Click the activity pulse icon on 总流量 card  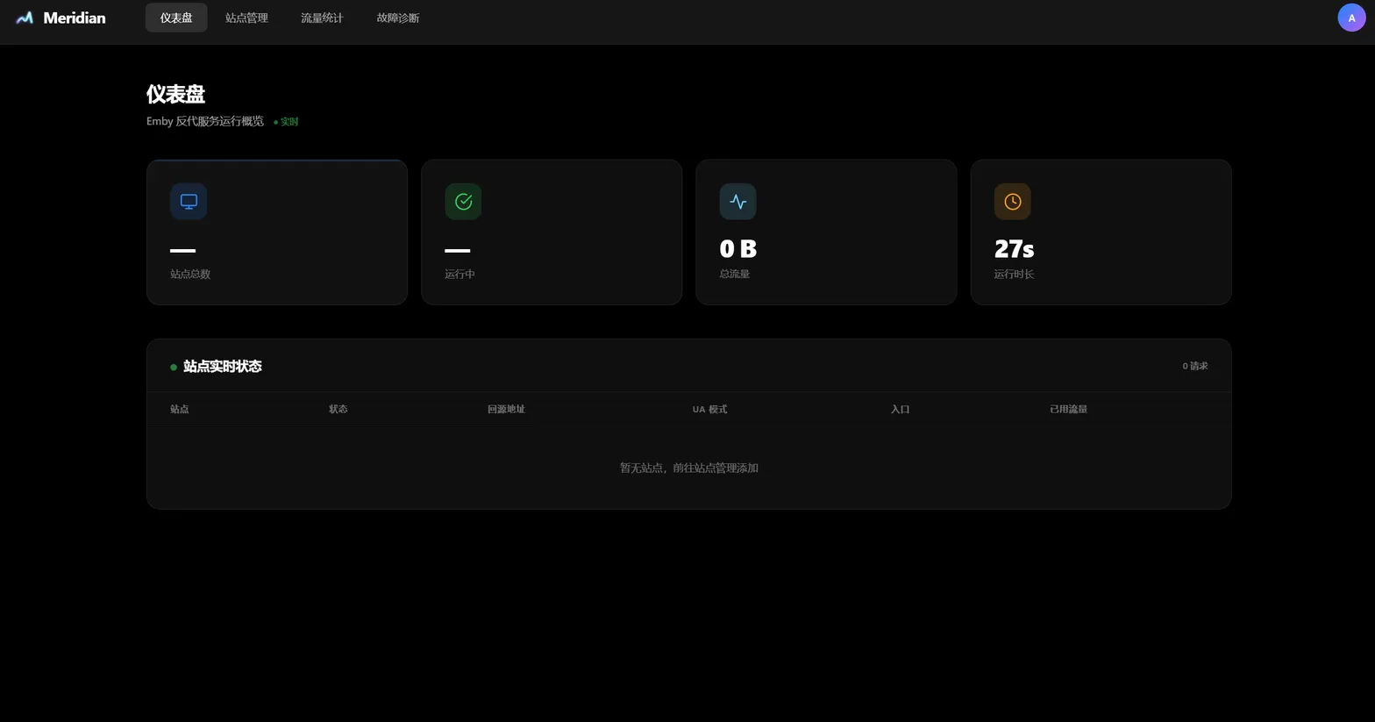click(x=737, y=201)
